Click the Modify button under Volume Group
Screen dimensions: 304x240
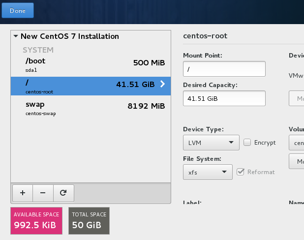tap(297, 161)
